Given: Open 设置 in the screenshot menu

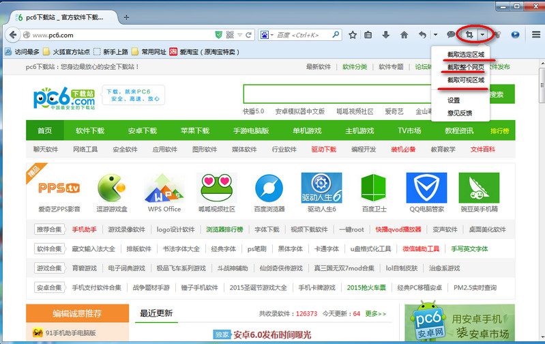Looking at the screenshot, I should 454,100.
